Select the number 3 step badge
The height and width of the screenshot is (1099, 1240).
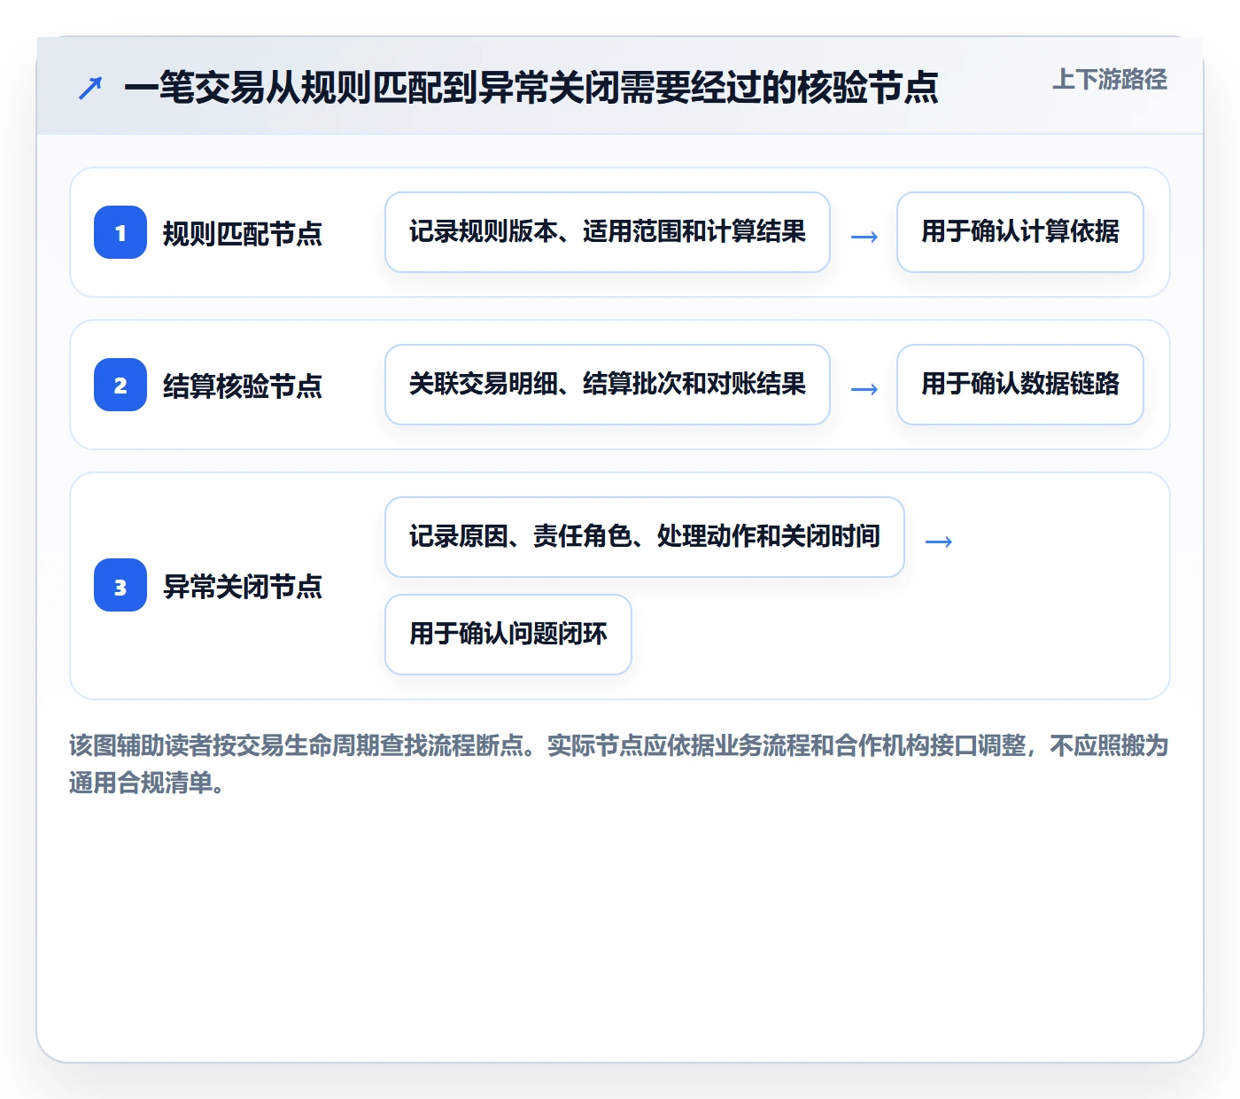pos(120,585)
